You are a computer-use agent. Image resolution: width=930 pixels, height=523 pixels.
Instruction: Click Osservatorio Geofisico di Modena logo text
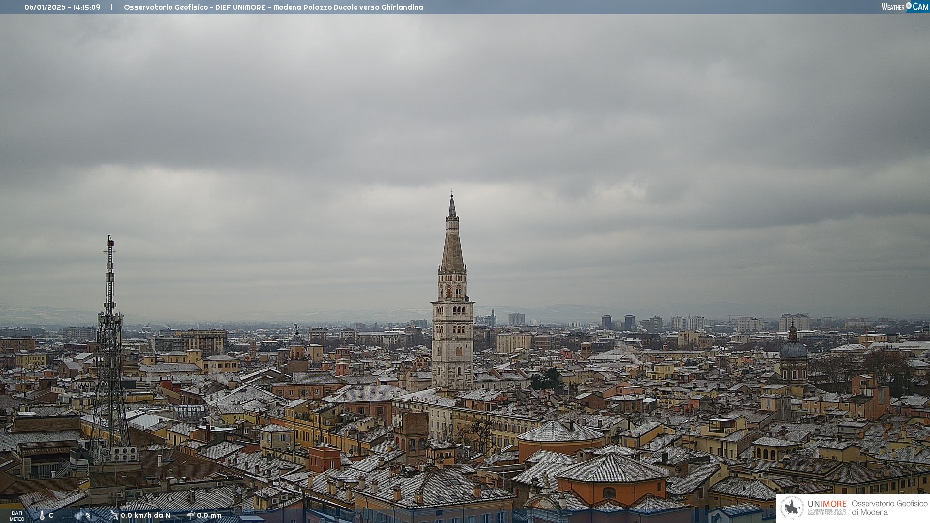click(889, 508)
